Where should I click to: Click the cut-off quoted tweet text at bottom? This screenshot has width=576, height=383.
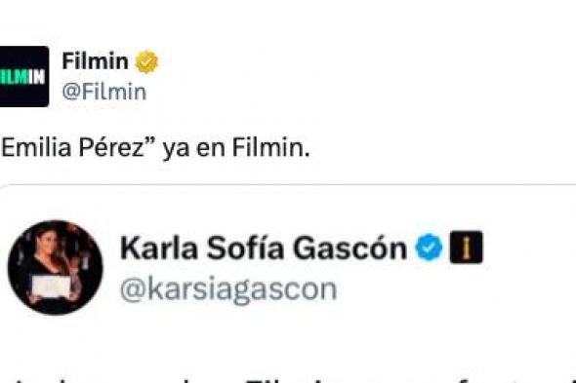click(x=288, y=378)
